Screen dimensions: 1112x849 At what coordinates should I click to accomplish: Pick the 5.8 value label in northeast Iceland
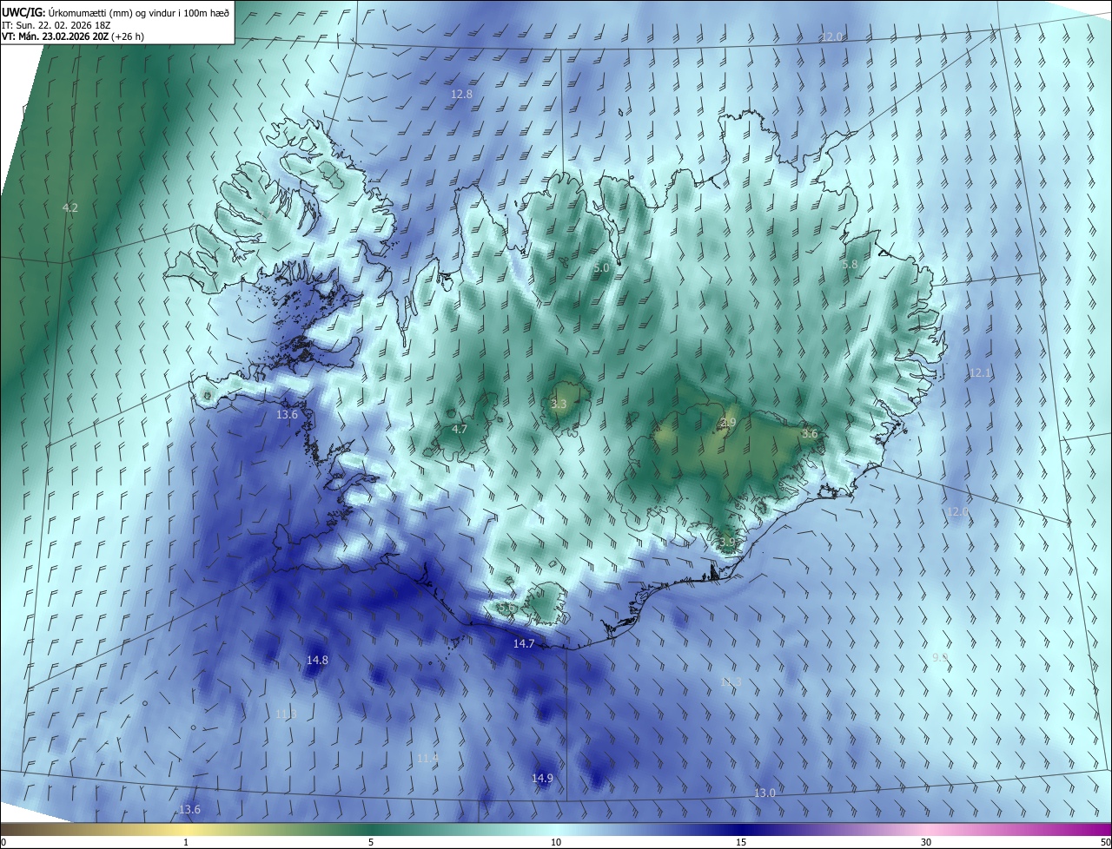pyautogui.click(x=850, y=264)
